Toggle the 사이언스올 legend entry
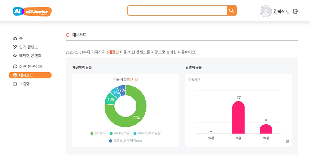 tap(119, 133)
